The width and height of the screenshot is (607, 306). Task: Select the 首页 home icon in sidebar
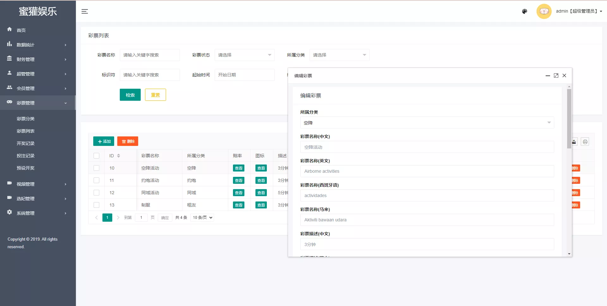(9, 29)
